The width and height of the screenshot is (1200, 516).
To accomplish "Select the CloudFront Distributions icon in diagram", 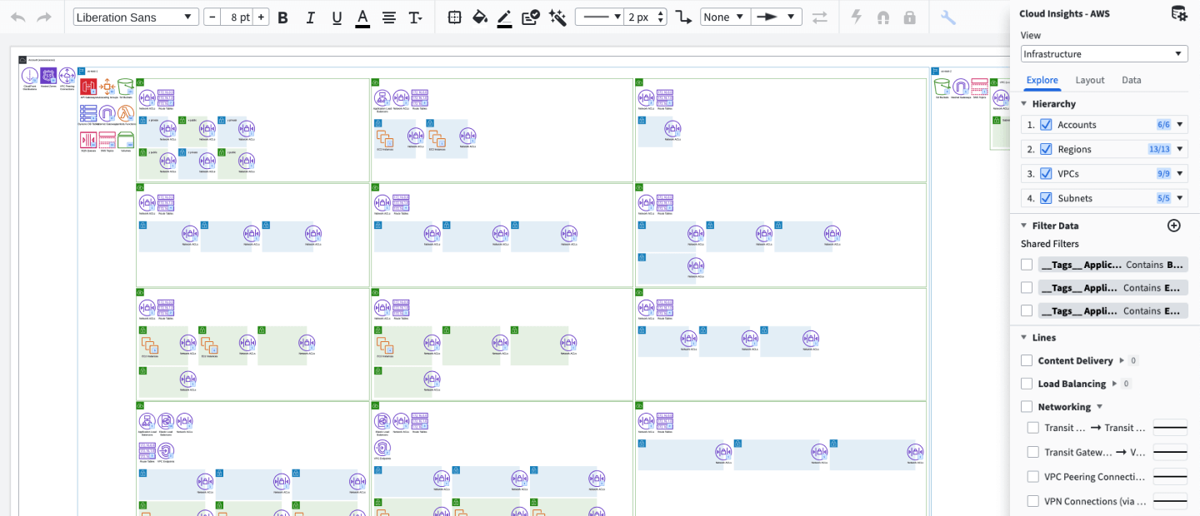I will (x=30, y=77).
